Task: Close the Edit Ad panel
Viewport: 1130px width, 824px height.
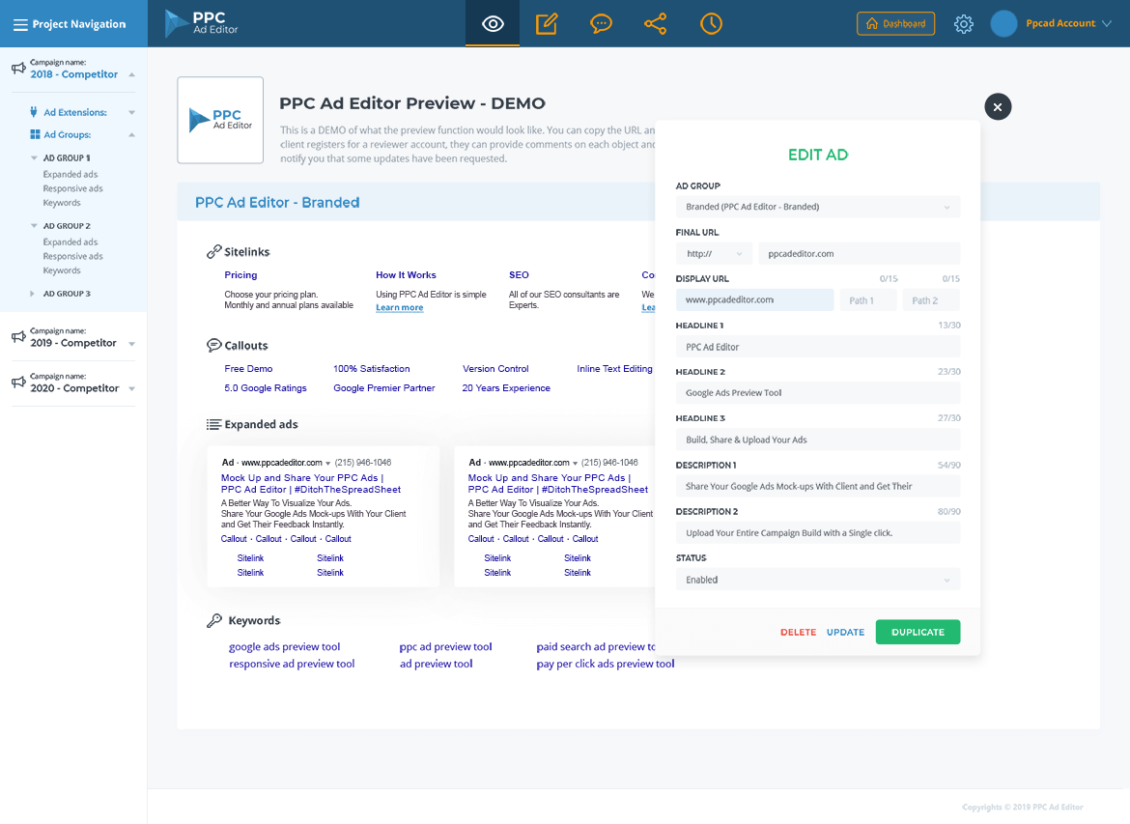Action: [x=998, y=106]
